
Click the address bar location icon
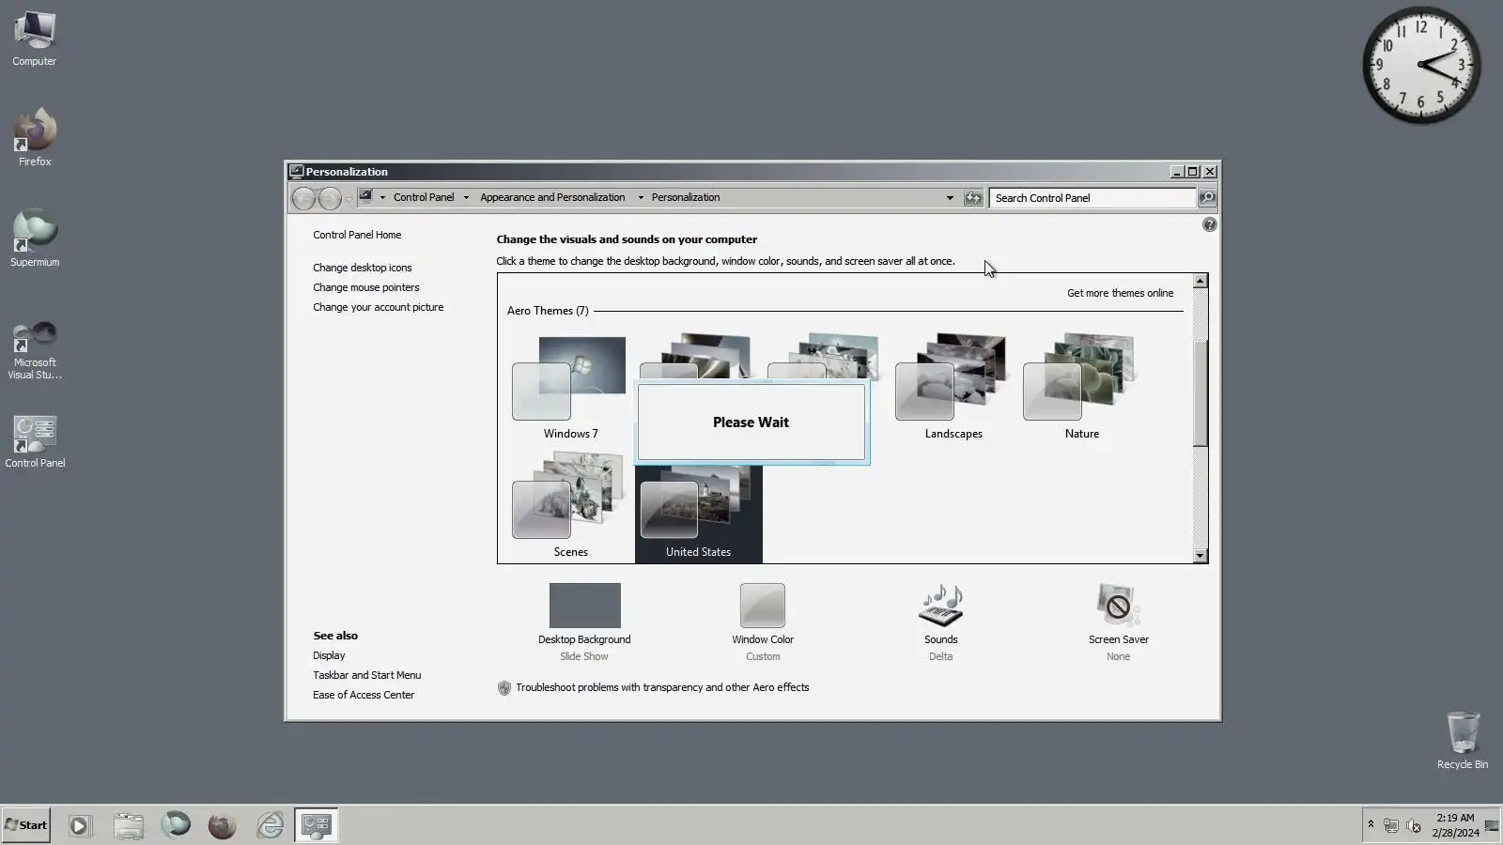click(x=366, y=197)
